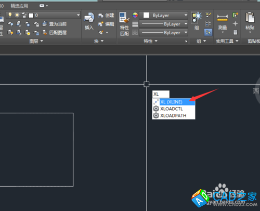Open the layer name dropdown list
This screenshot has width=260, height=211.
click(x=43, y=15)
